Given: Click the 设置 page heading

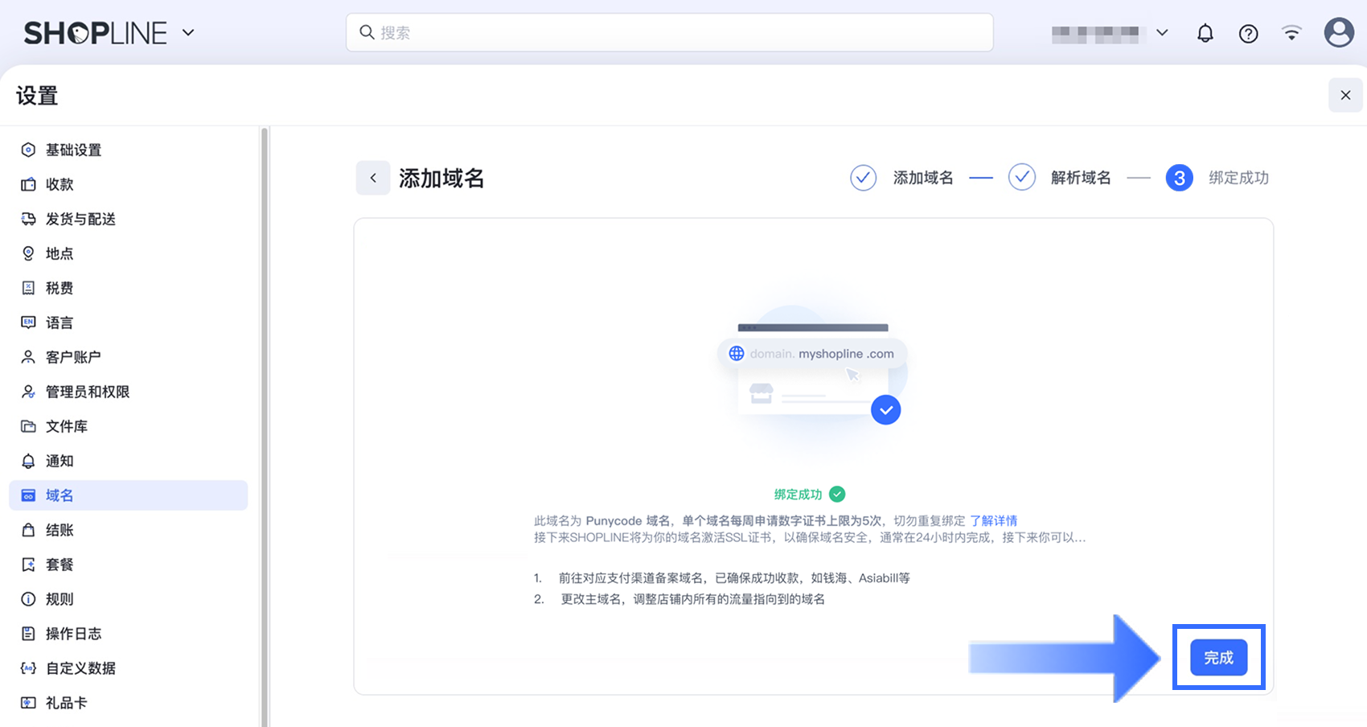Looking at the screenshot, I should 37,96.
